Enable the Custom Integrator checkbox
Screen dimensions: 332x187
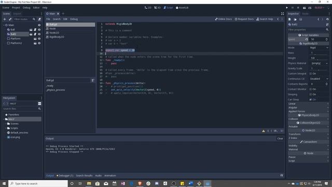tap(311, 74)
